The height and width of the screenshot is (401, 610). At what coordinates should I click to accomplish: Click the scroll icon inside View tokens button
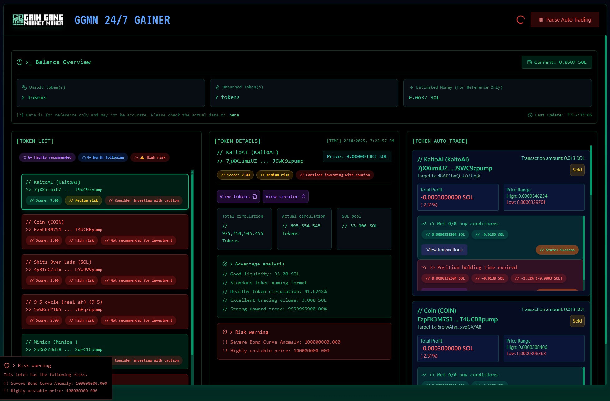pyautogui.click(x=255, y=196)
